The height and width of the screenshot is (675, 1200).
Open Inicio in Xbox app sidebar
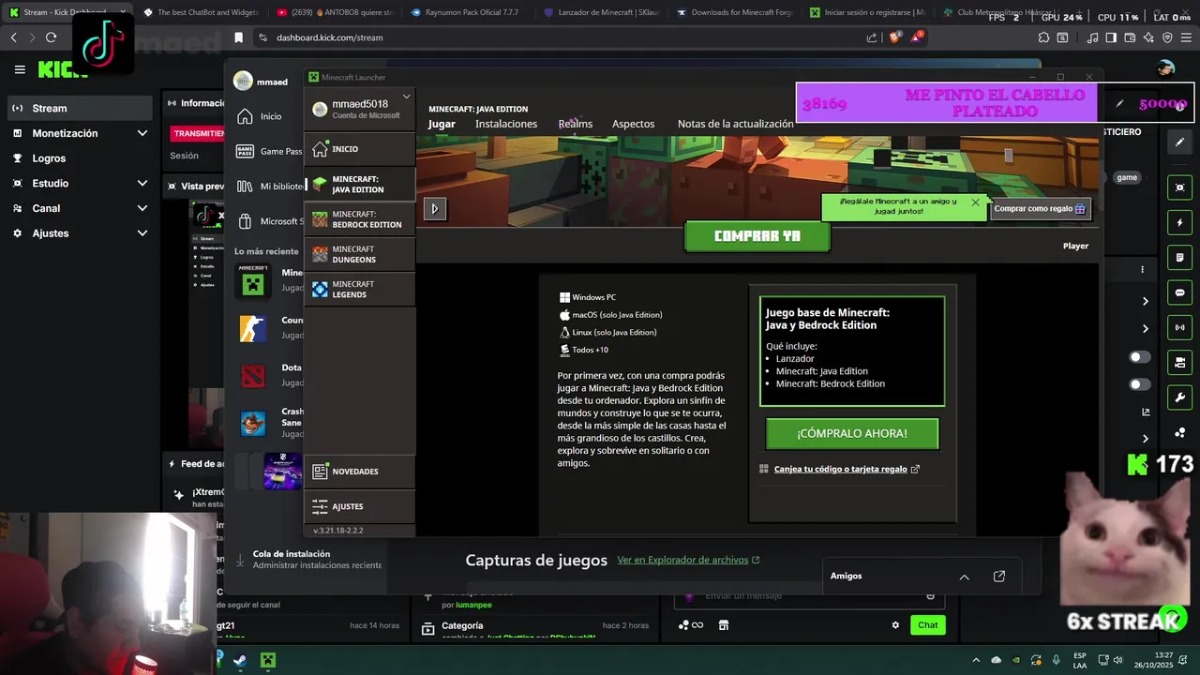click(259, 116)
